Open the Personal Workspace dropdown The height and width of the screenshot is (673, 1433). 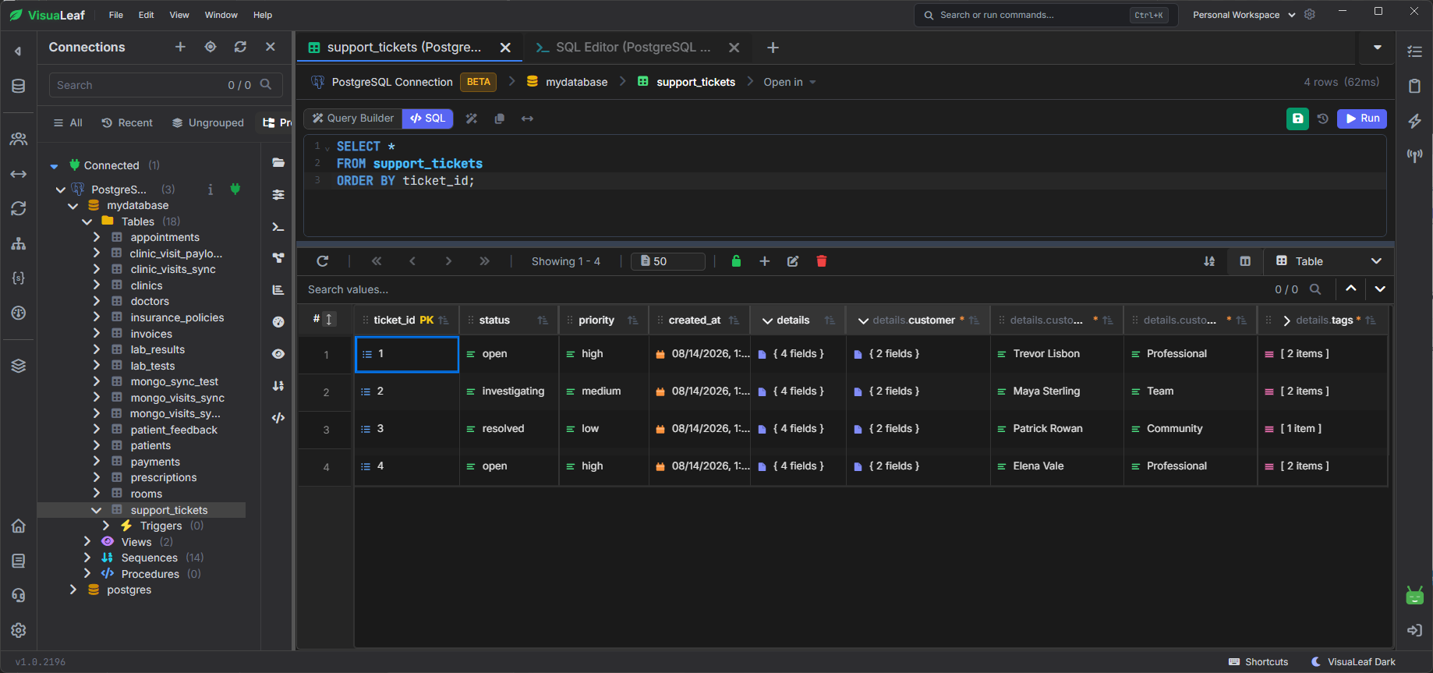[1244, 15]
